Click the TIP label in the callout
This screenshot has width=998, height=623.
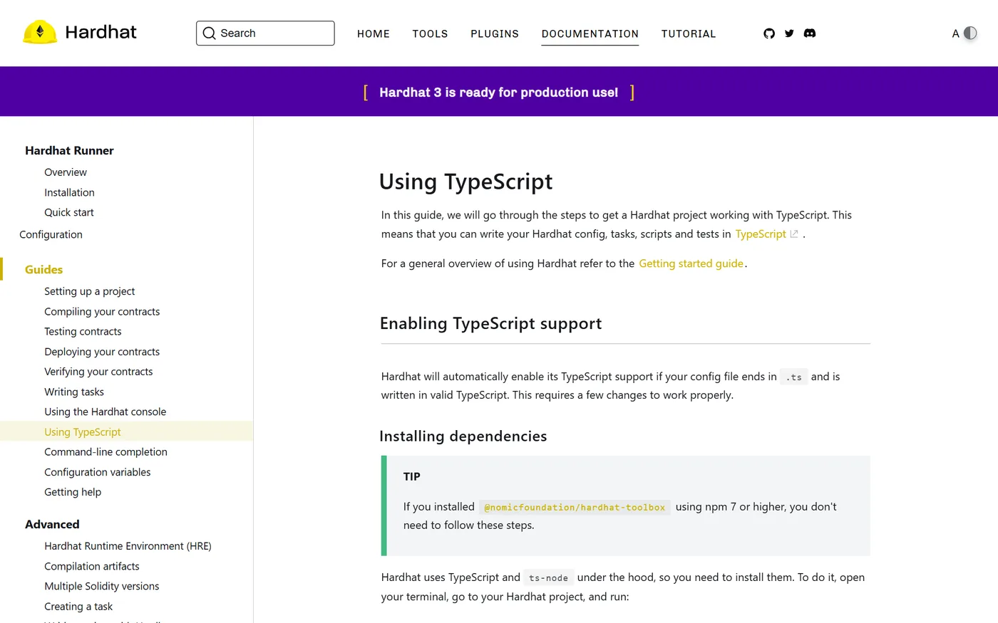(412, 477)
